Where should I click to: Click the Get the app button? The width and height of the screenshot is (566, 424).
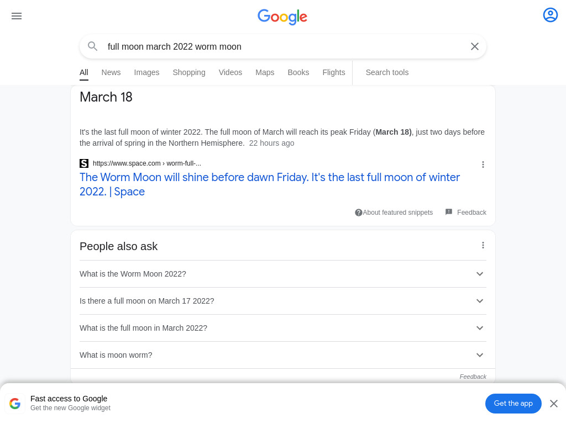click(x=513, y=404)
